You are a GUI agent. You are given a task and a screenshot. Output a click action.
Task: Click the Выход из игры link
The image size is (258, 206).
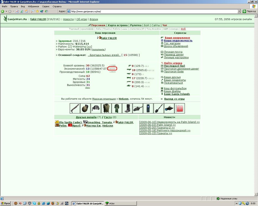(174, 99)
